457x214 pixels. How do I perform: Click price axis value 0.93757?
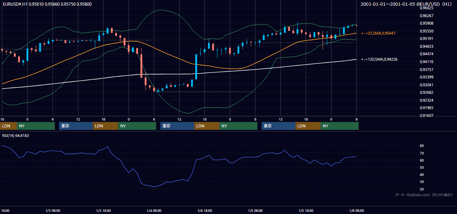point(426,70)
